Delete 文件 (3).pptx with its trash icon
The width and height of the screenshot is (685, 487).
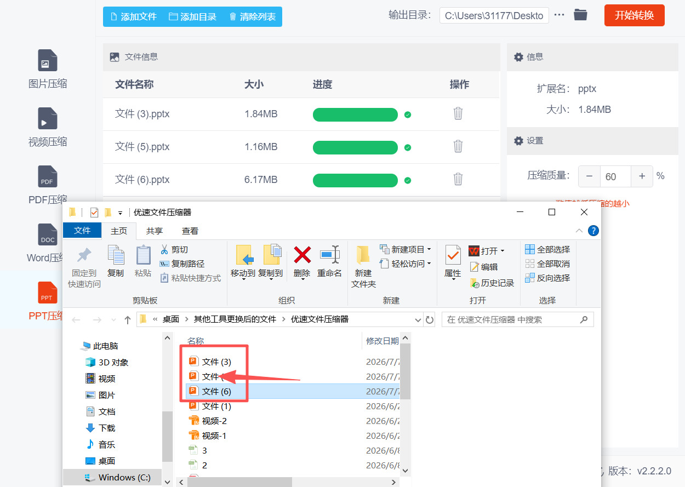(x=458, y=113)
